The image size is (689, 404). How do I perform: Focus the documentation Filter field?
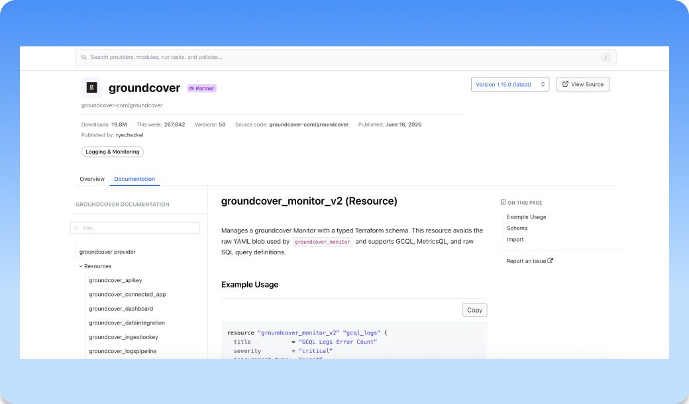[135, 228]
